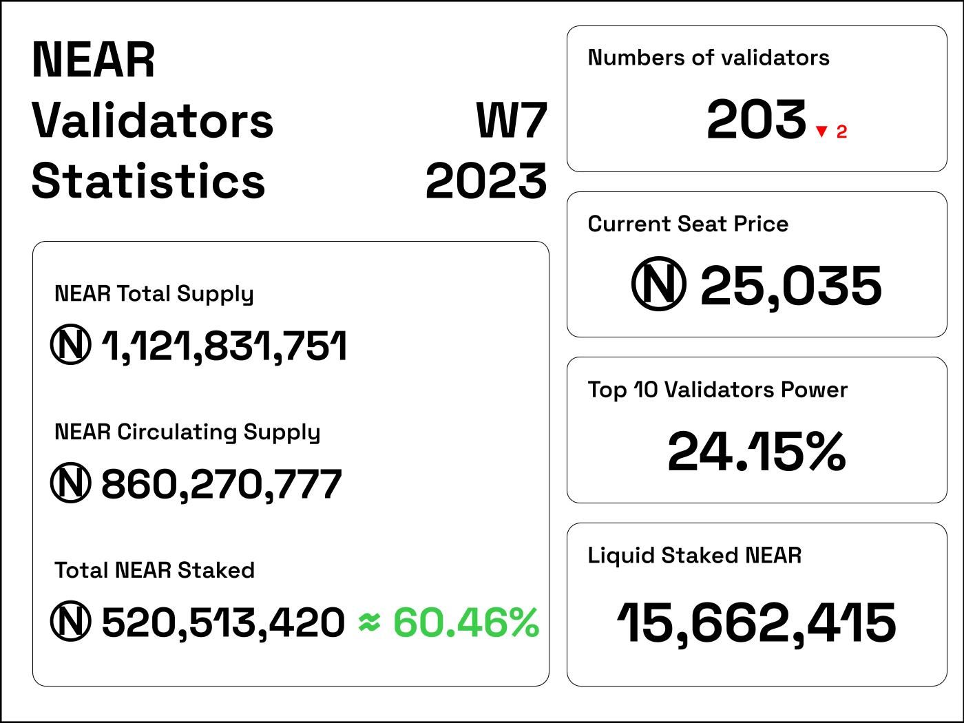Screen dimensions: 964x723
Task: Click the NEAR Validators Statistics title
Action: pyautogui.click(x=152, y=120)
